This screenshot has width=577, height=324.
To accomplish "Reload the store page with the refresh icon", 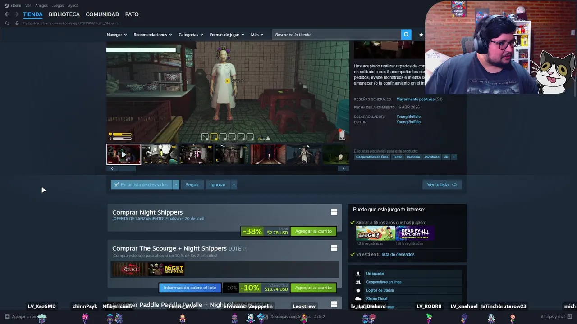I will [7, 23].
